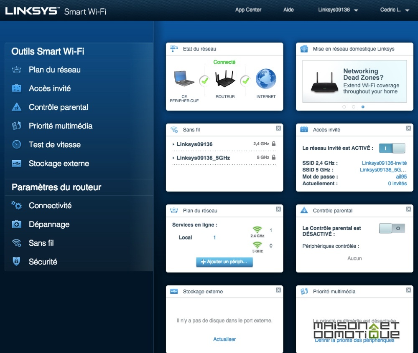Select the second carousel dot indicator
Image resolution: width=418 pixels, height=353 pixels.
(x=354, y=107)
